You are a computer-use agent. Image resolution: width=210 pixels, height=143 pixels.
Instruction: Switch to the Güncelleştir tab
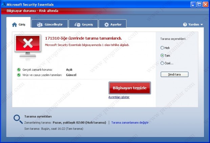click(50, 24)
